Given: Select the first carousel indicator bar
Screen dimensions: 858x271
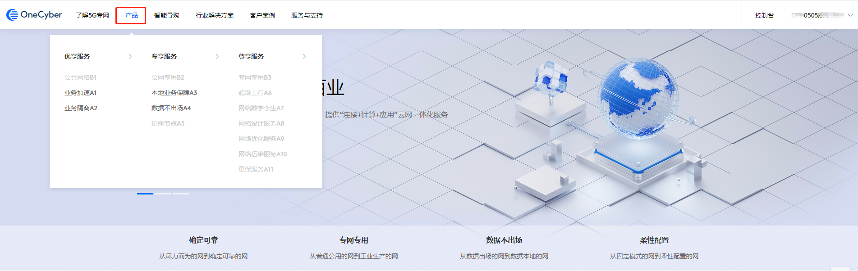Looking at the screenshot, I should tap(145, 194).
